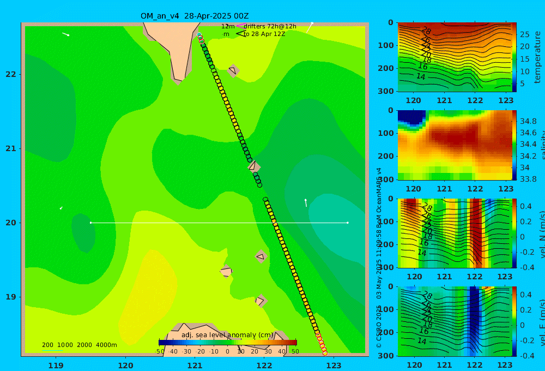Click the longitude 122 label under salinity panel
The width and height of the screenshot is (545, 371).
pos(475,189)
